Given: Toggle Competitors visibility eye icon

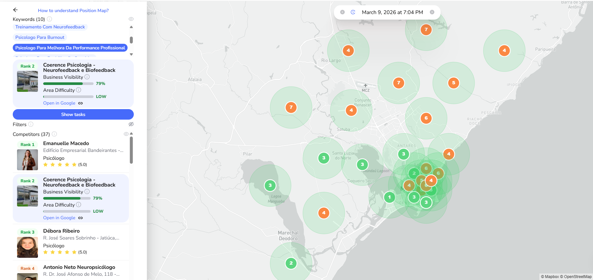Looking at the screenshot, I should click(x=126, y=134).
